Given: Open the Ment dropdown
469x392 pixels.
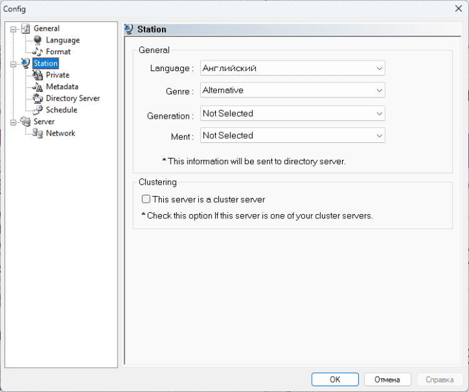Looking at the screenshot, I should click(293, 135).
